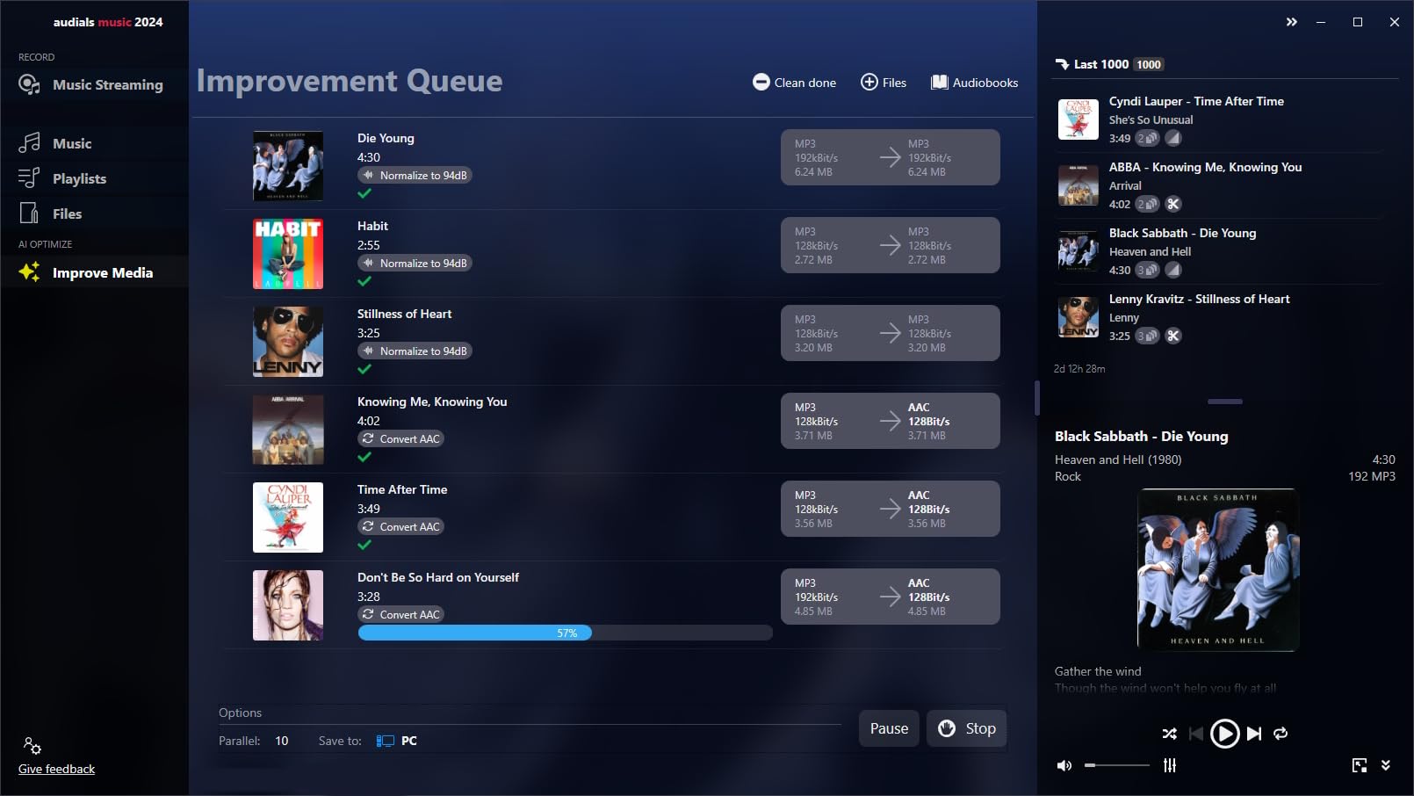
Task: Play the current Black Sabbath track
Action: (1224, 734)
